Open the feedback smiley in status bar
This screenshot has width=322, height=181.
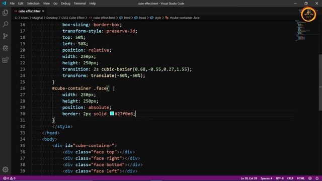(x=310, y=178)
